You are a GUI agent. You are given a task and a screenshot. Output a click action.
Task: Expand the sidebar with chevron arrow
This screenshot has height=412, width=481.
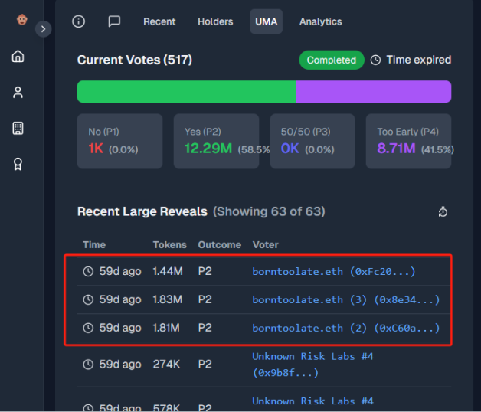44,29
